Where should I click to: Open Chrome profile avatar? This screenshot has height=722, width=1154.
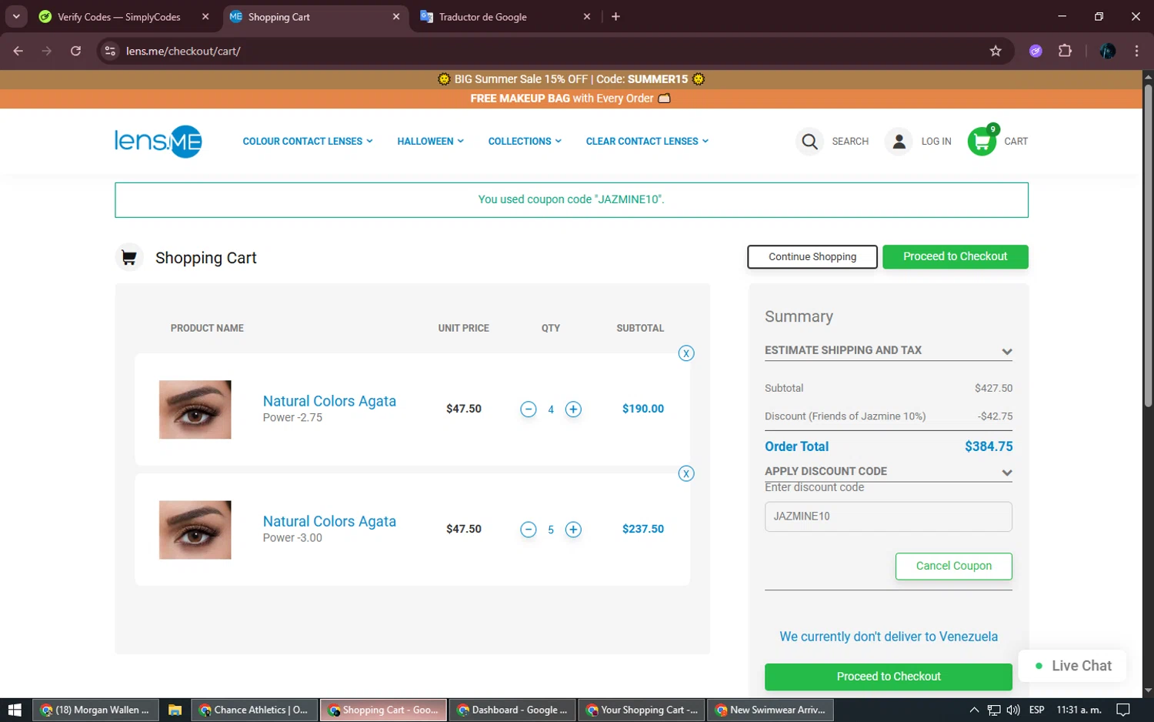[x=1108, y=51]
